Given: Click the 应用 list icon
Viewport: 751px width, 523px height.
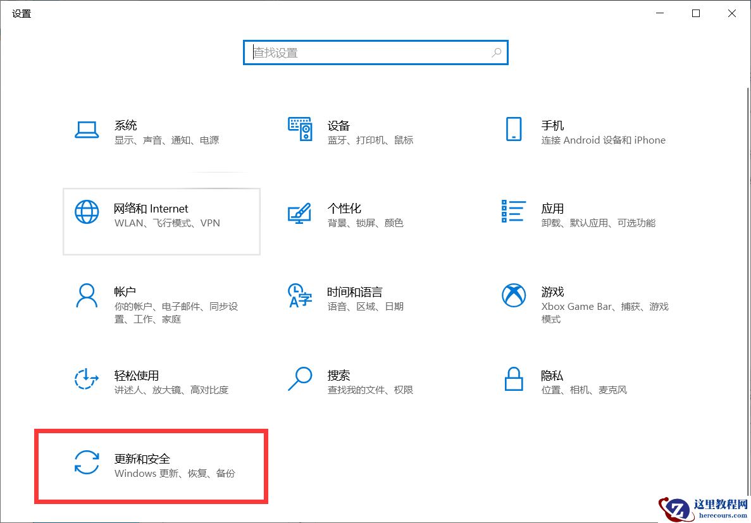Looking at the screenshot, I should click(x=514, y=212).
